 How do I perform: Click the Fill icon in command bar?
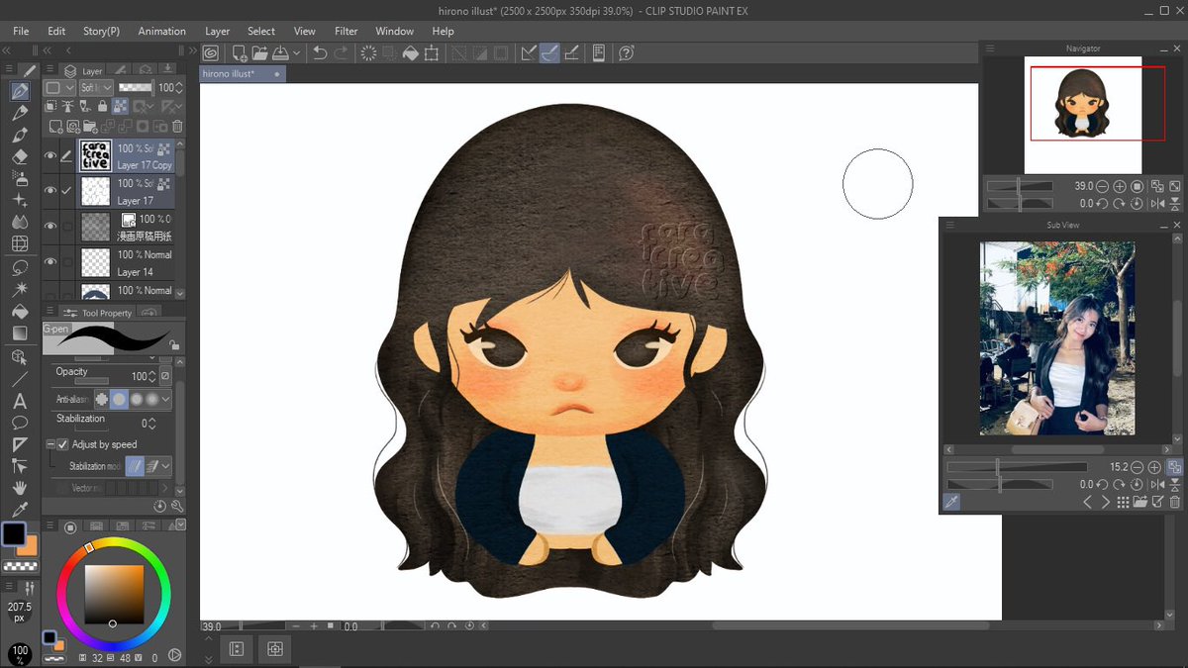tap(410, 53)
